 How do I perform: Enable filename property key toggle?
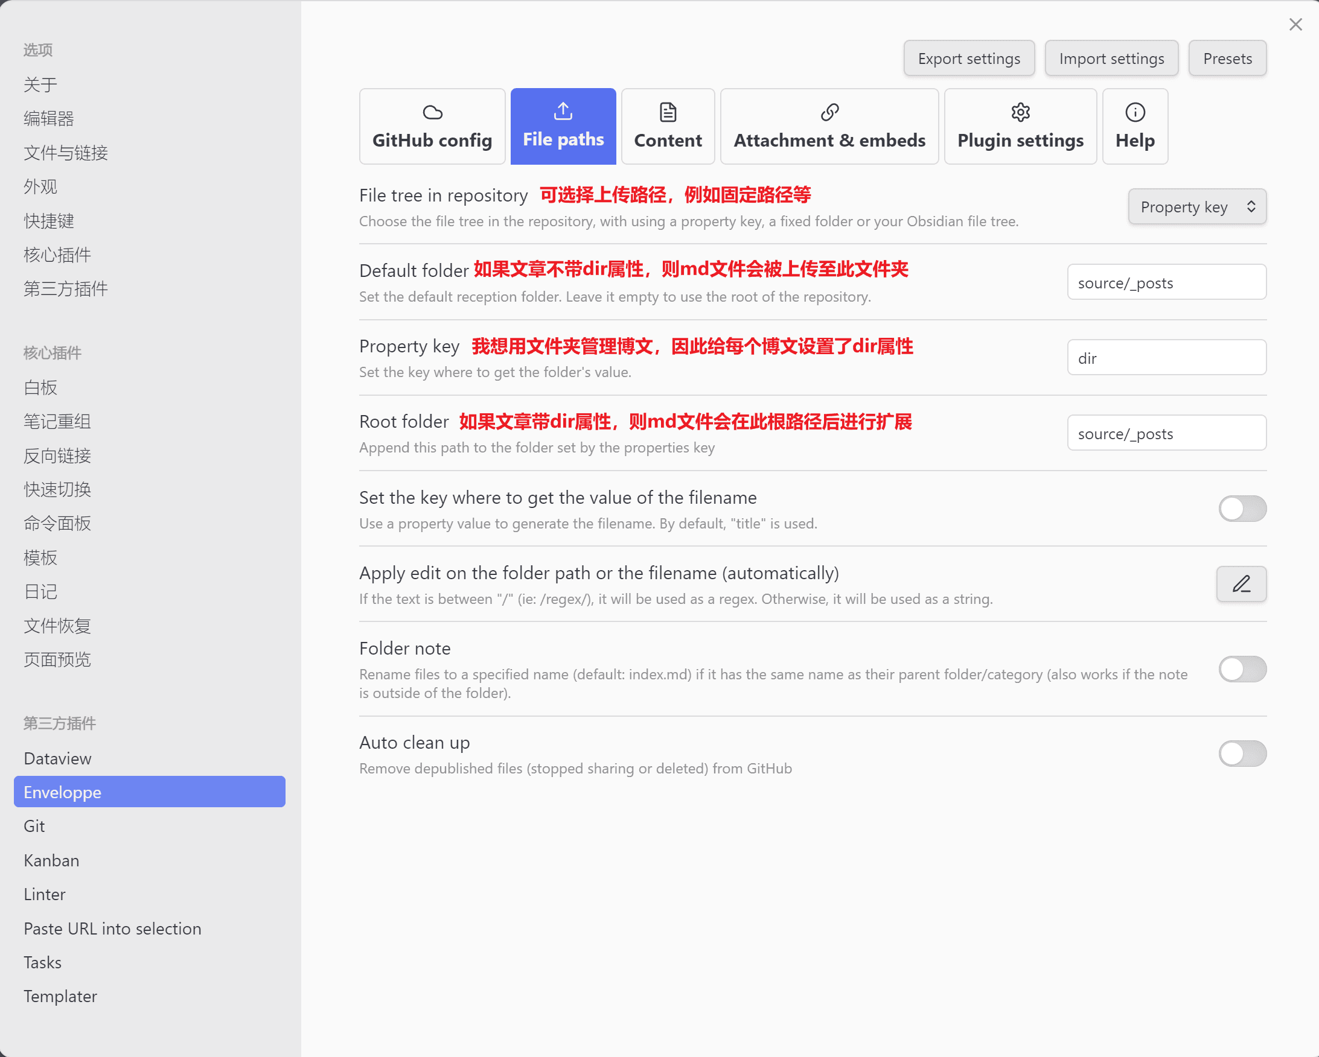(x=1241, y=509)
